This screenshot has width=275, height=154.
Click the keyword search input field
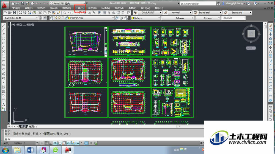pos(198,4)
